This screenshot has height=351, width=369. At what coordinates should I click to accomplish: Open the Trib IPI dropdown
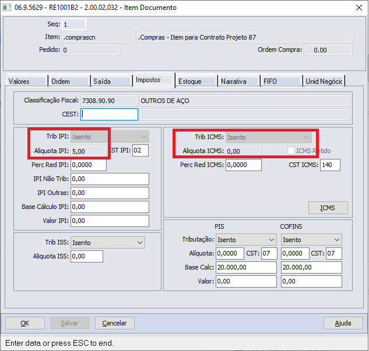(x=110, y=137)
